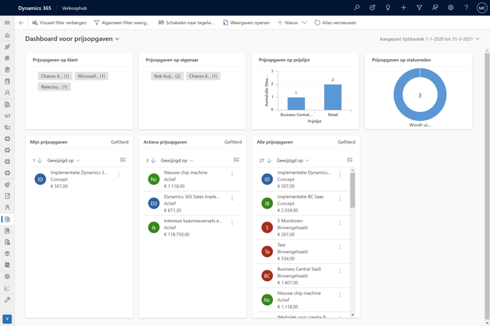Open more options for 5 Monitoren quote
The image size is (490, 326).
tap(339, 222)
